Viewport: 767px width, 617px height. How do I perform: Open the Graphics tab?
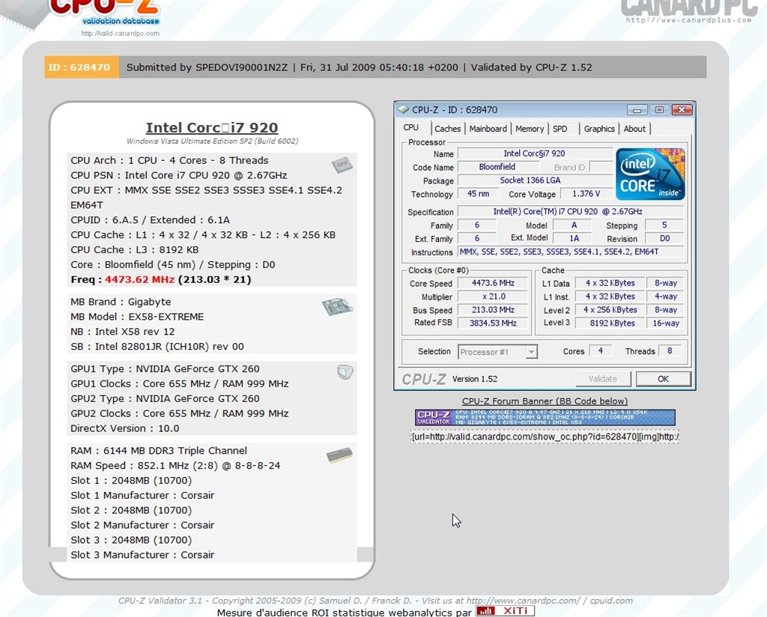pos(599,129)
